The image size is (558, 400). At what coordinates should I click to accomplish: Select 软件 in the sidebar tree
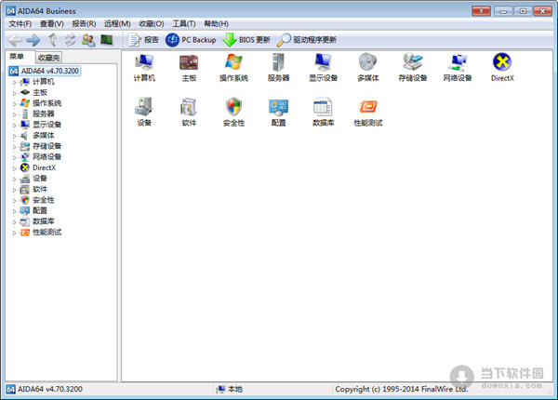[x=40, y=189]
